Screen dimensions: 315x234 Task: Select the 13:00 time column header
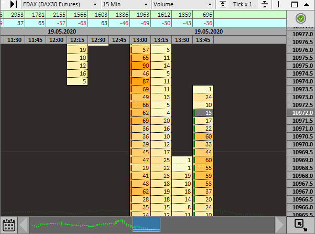pos(140,40)
